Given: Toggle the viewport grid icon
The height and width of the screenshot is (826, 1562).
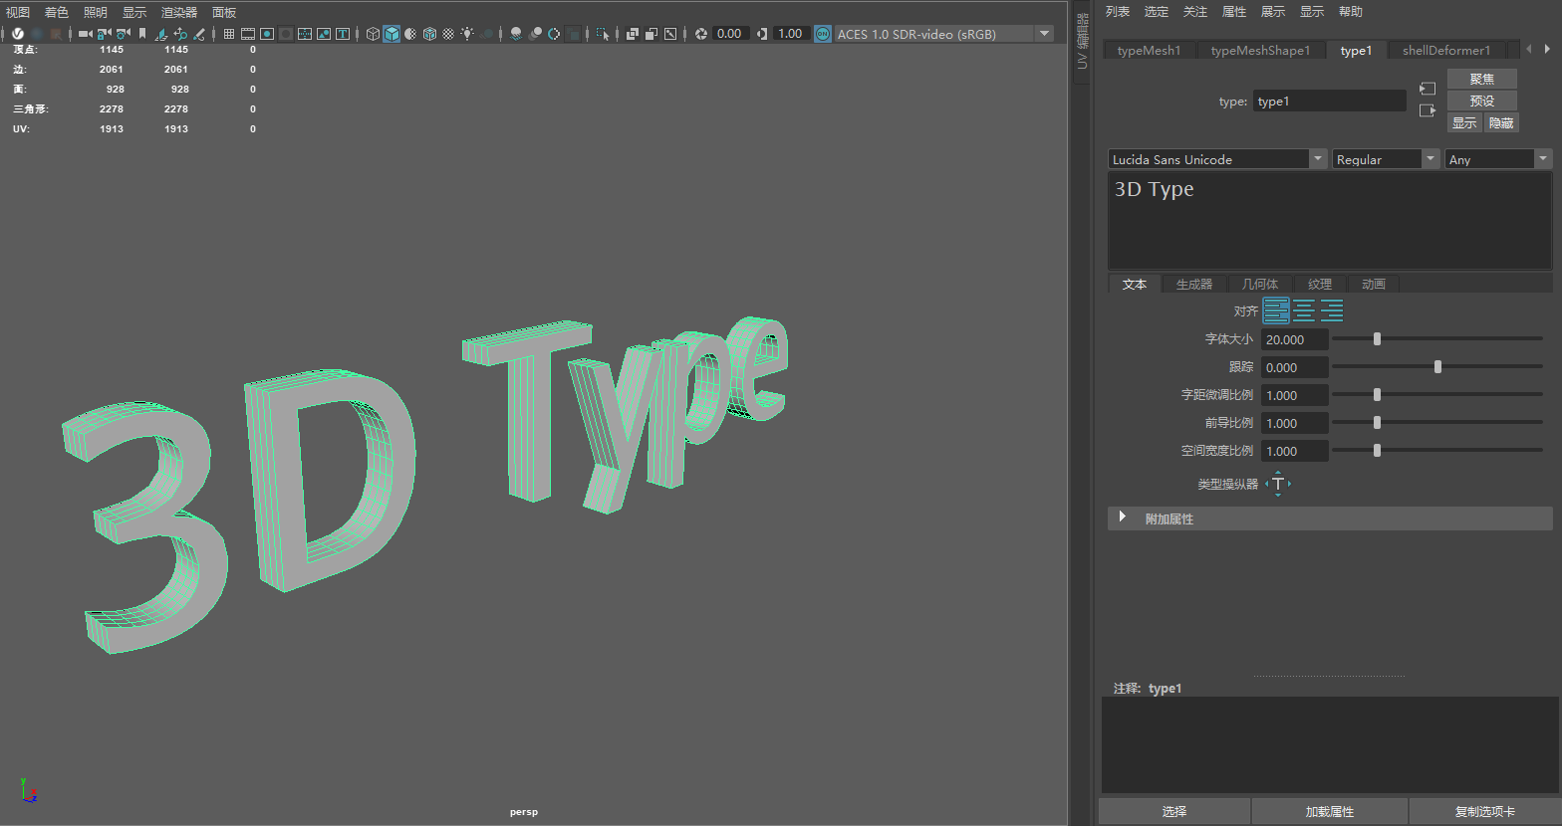Looking at the screenshot, I should (229, 34).
